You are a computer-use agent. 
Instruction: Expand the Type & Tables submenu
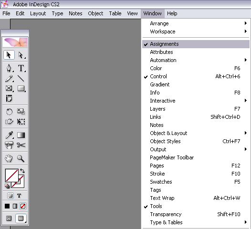(196, 222)
